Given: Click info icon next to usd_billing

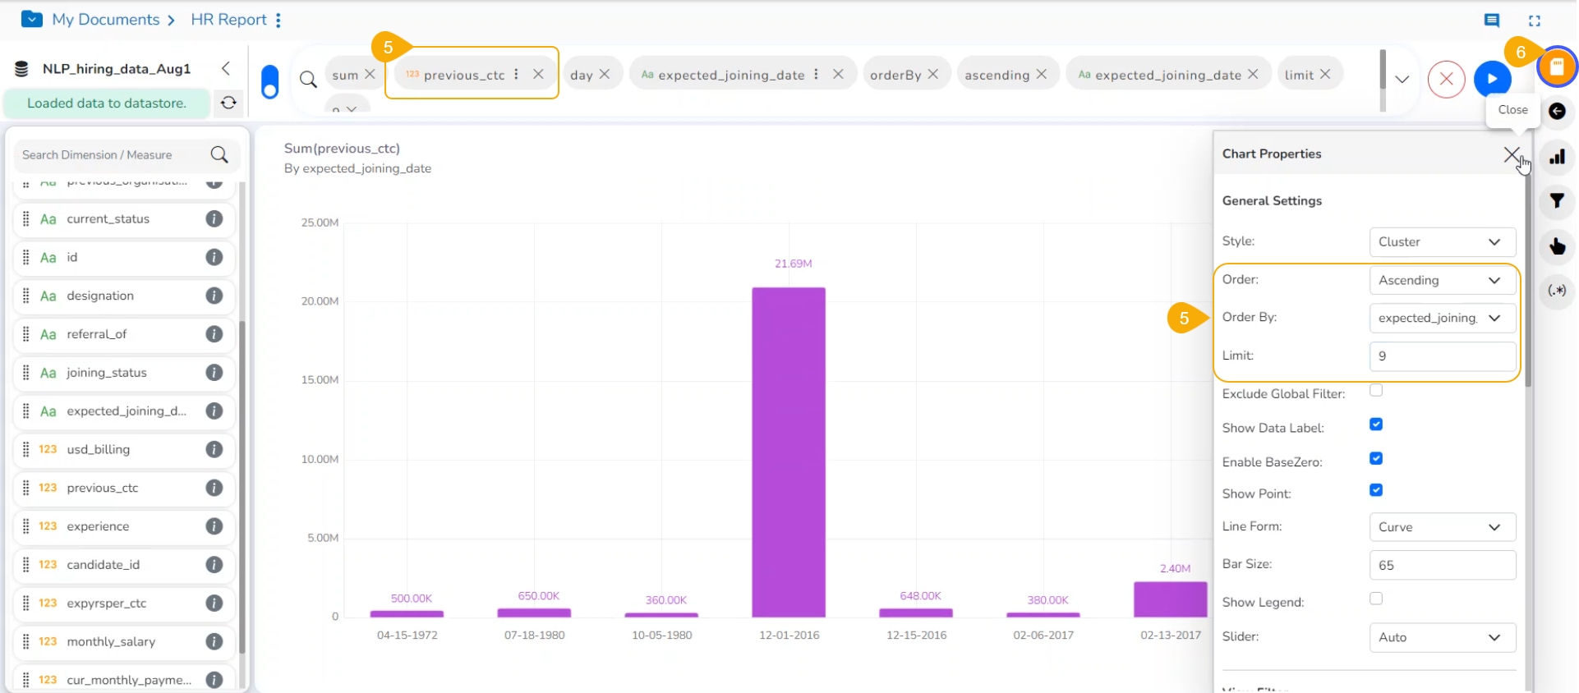Looking at the screenshot, I should (214, 450).
